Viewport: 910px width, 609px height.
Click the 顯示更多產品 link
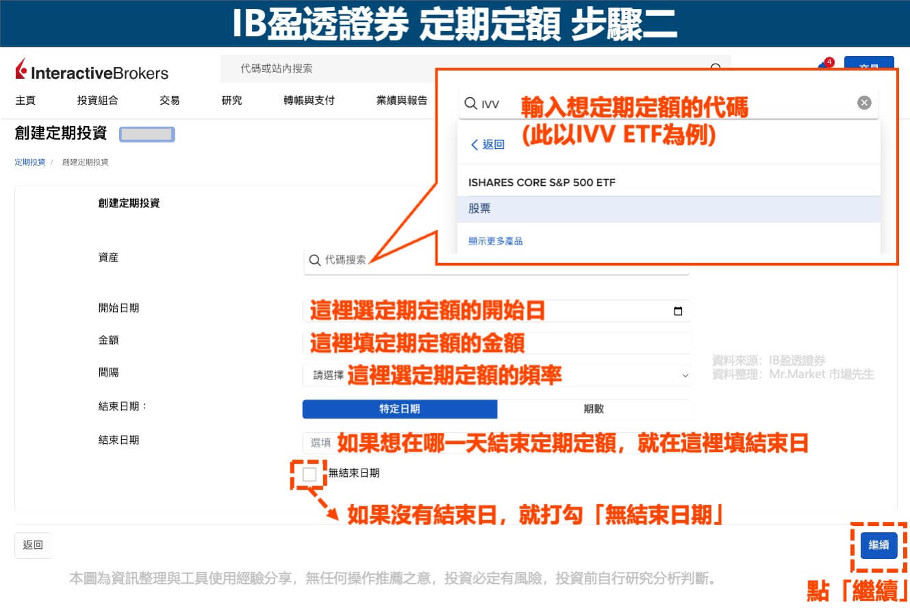pyautogui.click(x=496, y=241)
